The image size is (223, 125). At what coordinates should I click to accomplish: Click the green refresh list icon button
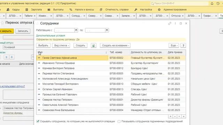coord(93,45)
